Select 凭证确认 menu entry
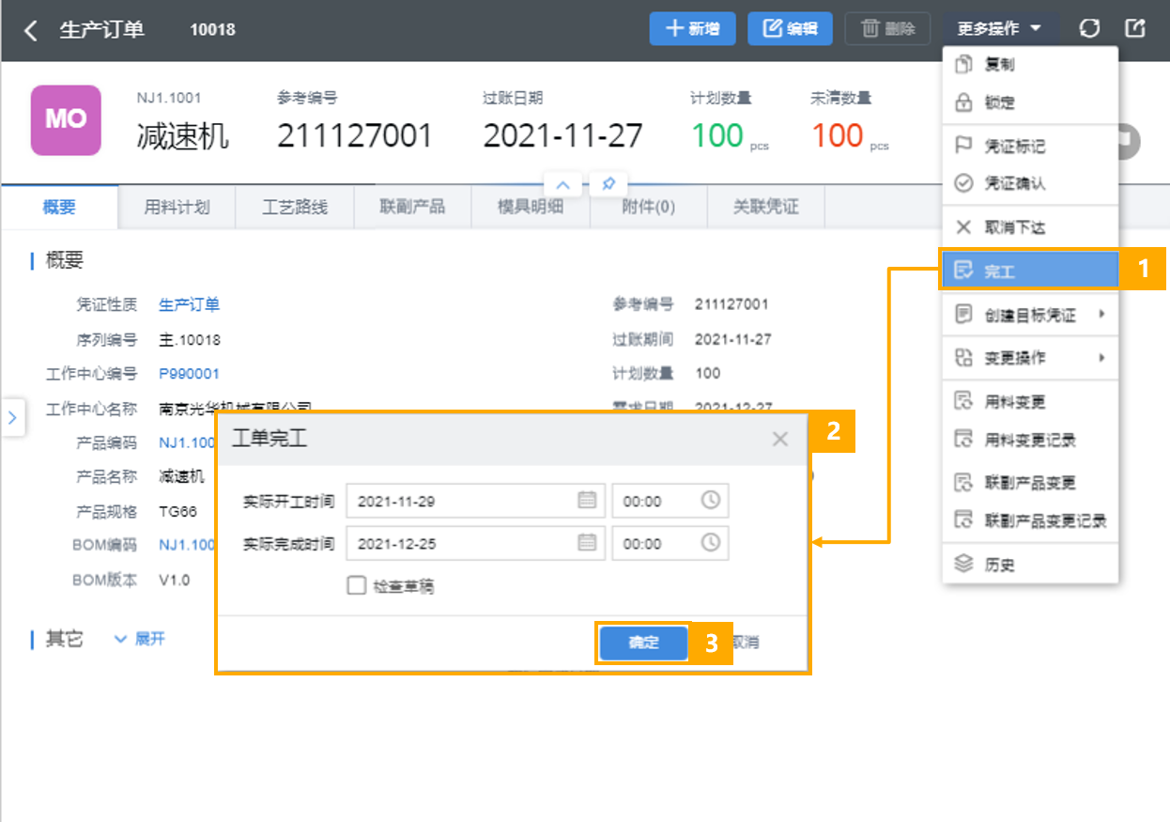 pos(1030,183)
